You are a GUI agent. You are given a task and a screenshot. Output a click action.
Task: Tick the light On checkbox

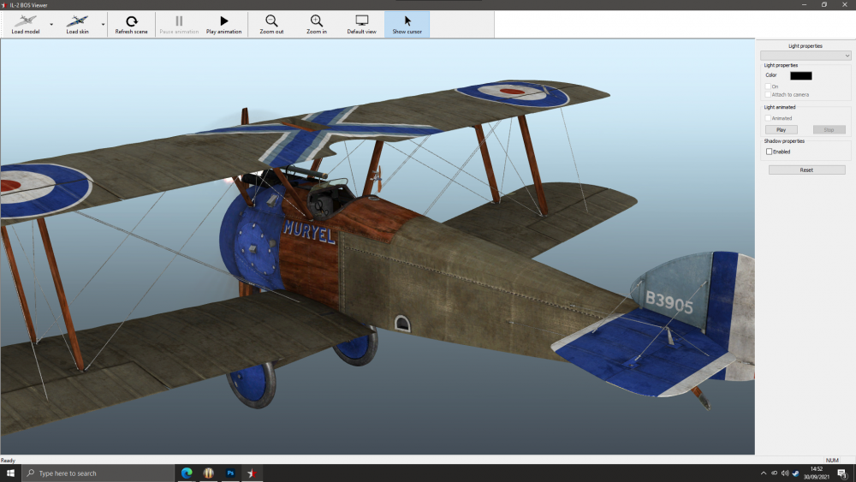click(x=769, y=86)
